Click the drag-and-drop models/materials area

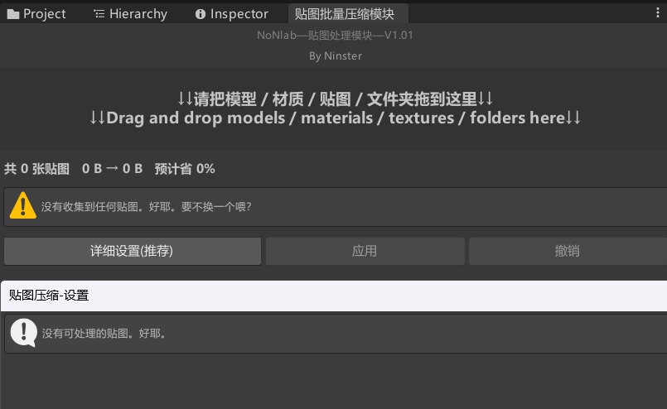335,108
